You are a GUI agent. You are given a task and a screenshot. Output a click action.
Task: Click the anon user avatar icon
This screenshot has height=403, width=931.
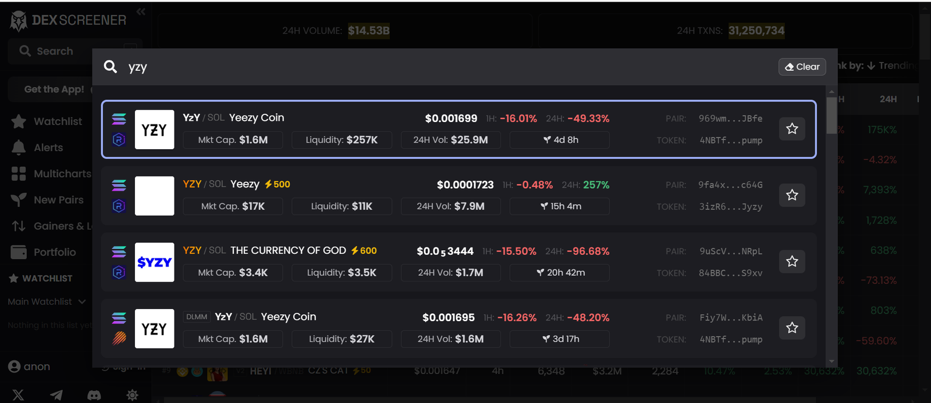tap(15, 366)
